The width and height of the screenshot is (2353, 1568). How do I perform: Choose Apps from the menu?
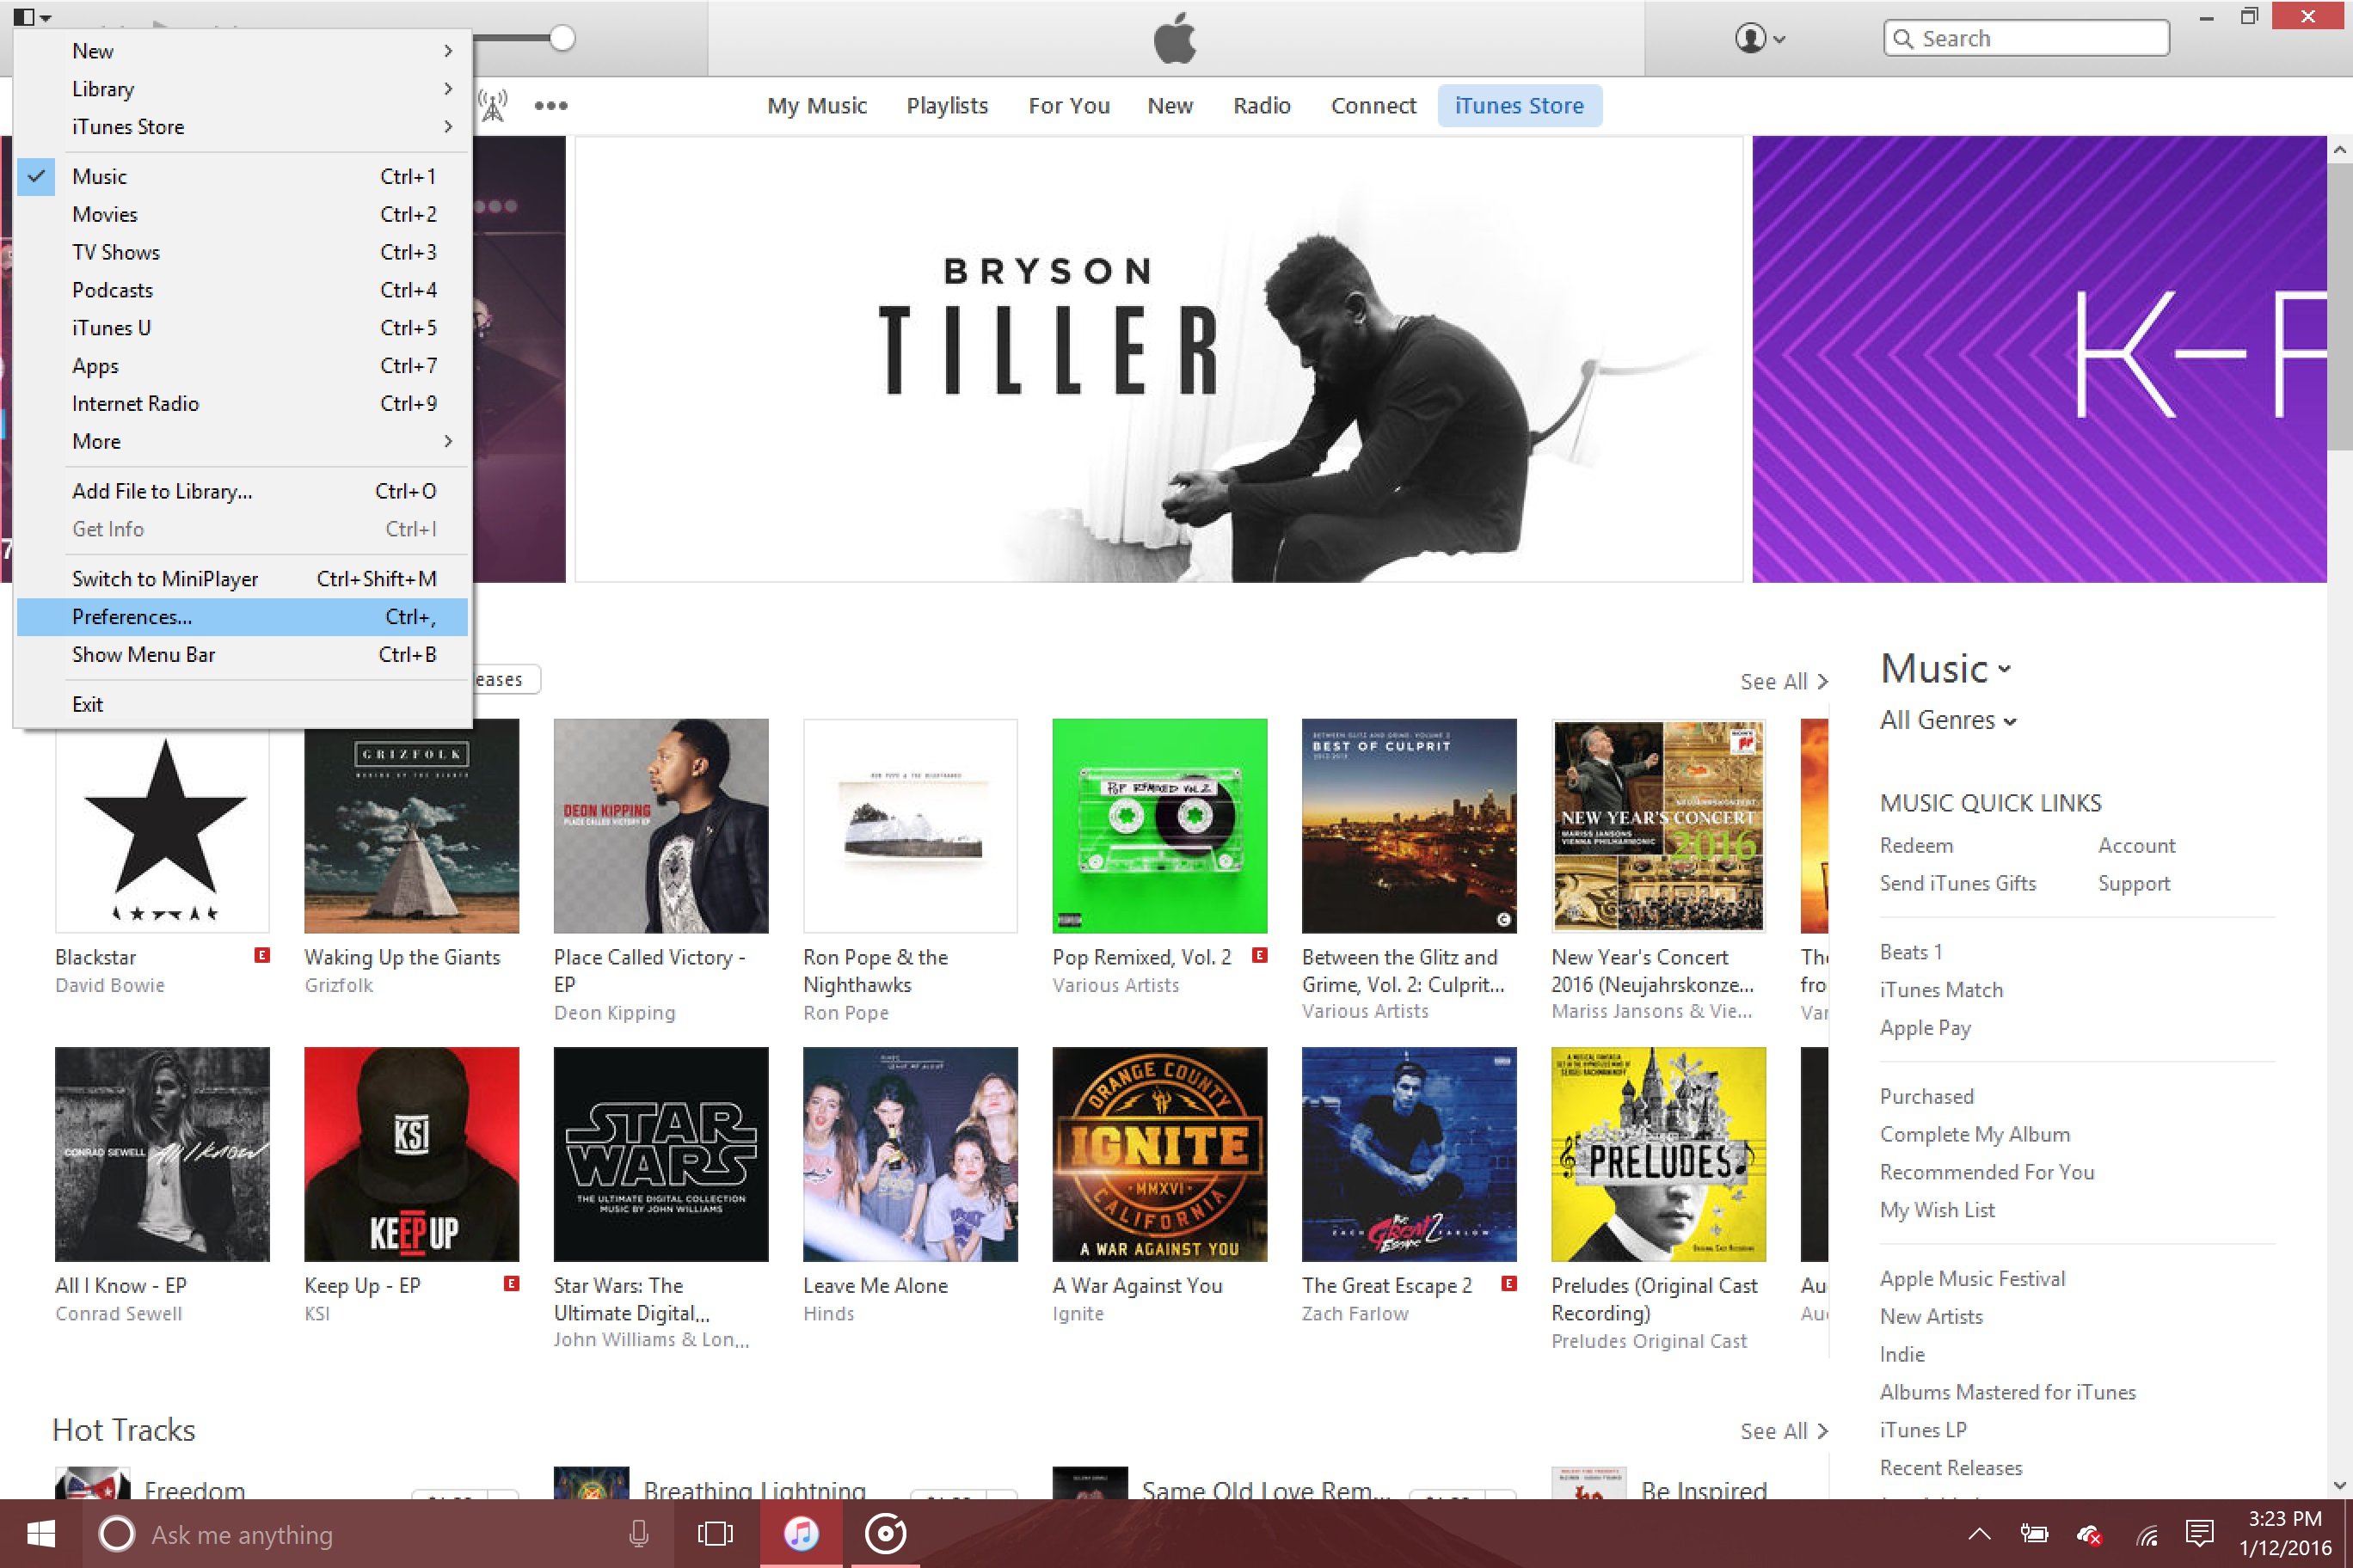coord(243,366)
